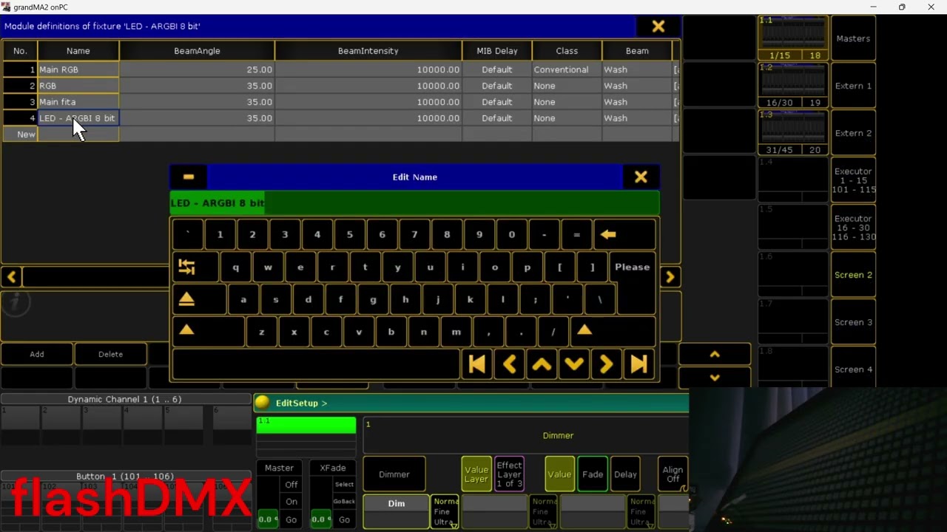Screen dimensions: 947x532
Task: Click the '=' key on virtual keyboard
Action: pyautogui.click(x=576, y=234)
